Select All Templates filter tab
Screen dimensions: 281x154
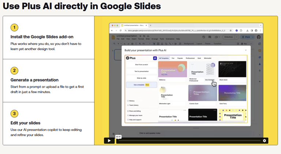(164, 58)
